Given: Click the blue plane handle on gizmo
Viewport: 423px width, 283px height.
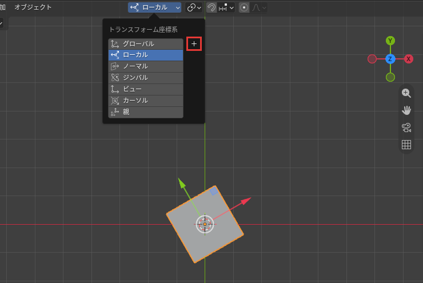Looking at the screenshot, I should click(214, 192).
